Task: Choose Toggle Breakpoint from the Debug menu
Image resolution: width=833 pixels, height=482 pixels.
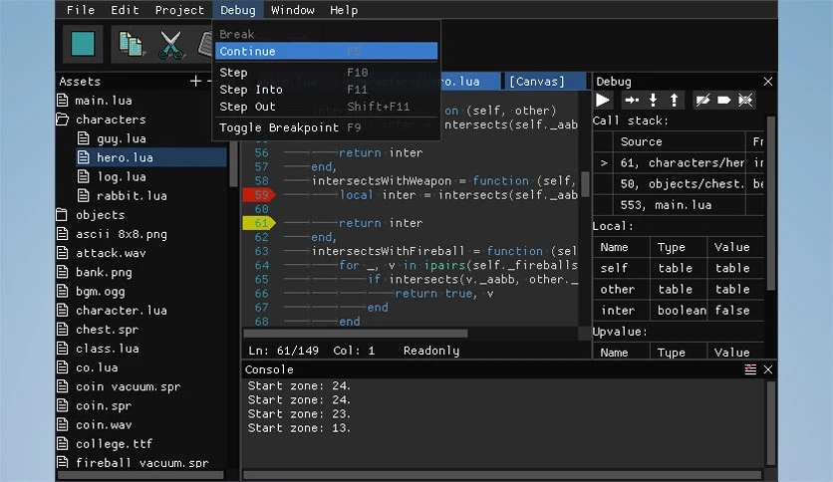Action: [x=326, y=127]
